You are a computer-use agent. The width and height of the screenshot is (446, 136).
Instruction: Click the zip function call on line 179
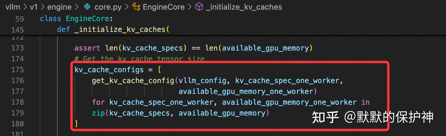point(98,113)
